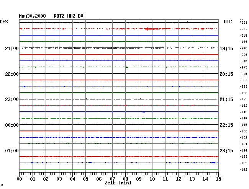This screenshot has width=249, height=189.
Task: Click the 19:15 UTC time label
Action: 226,49
